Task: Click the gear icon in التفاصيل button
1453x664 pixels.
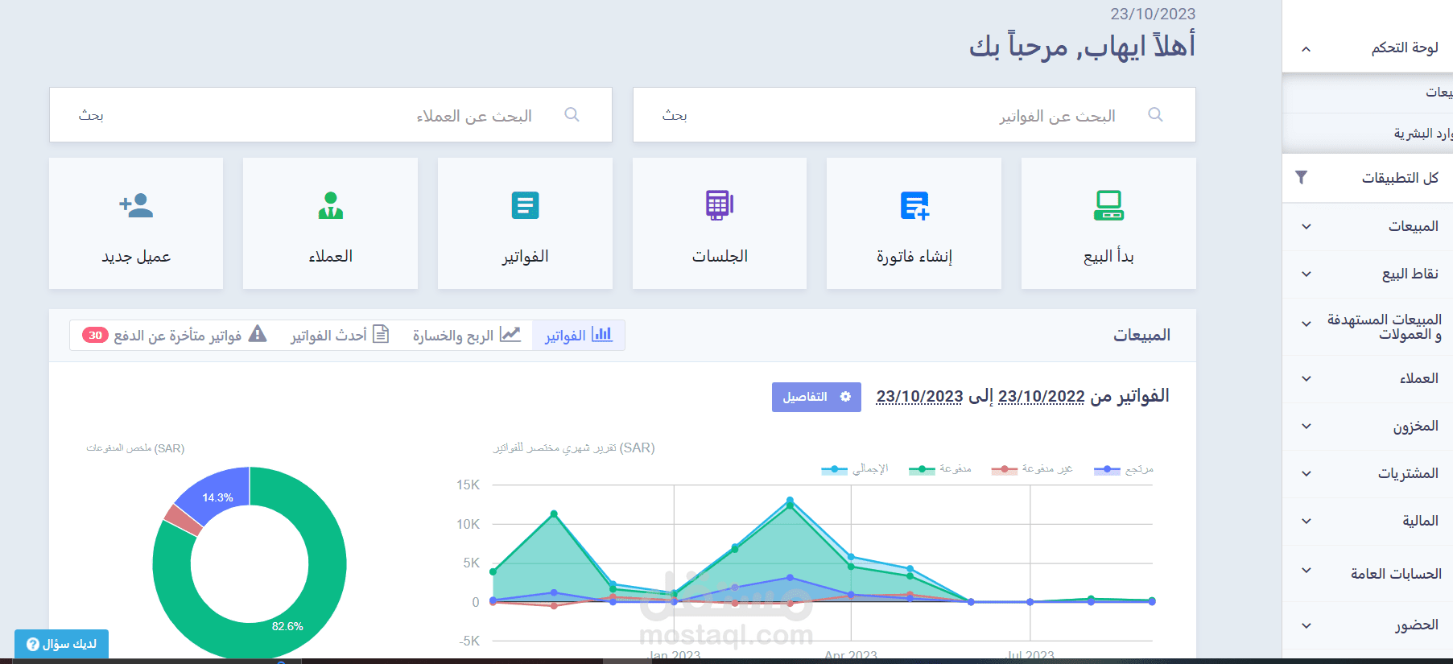Action: pyautogui.click(x=845, y=397)
